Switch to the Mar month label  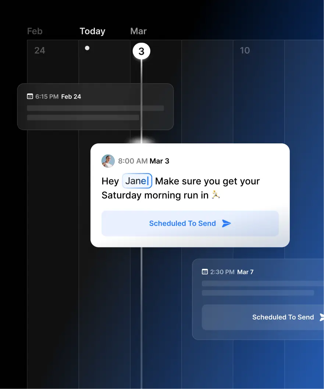[x=138, y=31]
